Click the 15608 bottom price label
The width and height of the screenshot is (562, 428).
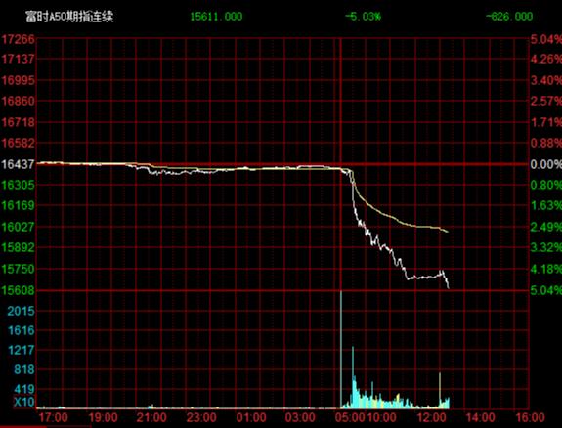(x=18, y=290)
